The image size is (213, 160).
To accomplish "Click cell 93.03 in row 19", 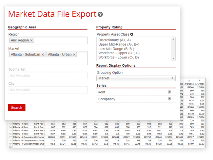I will tap(200, 144).
